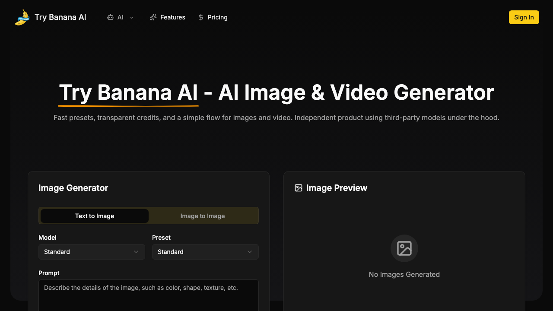
Task: Focus the Prompt description text area
Action: (x=149, y=295)
